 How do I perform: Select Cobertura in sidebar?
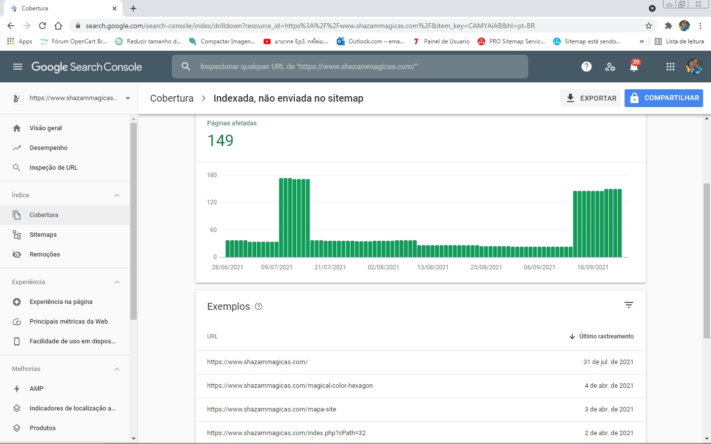(65, 215)
